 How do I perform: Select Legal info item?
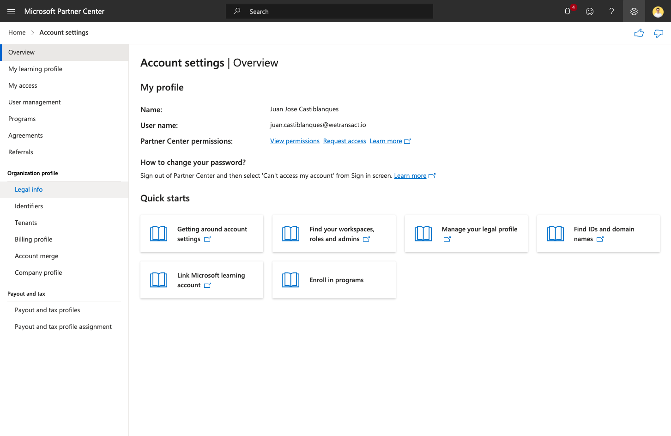tap(64, 189)
